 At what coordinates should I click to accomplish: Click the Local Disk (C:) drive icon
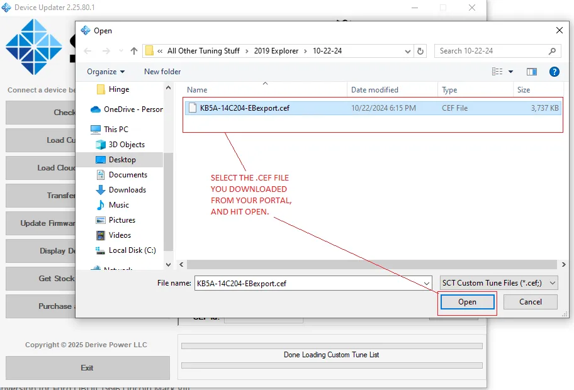click(100, 250)
